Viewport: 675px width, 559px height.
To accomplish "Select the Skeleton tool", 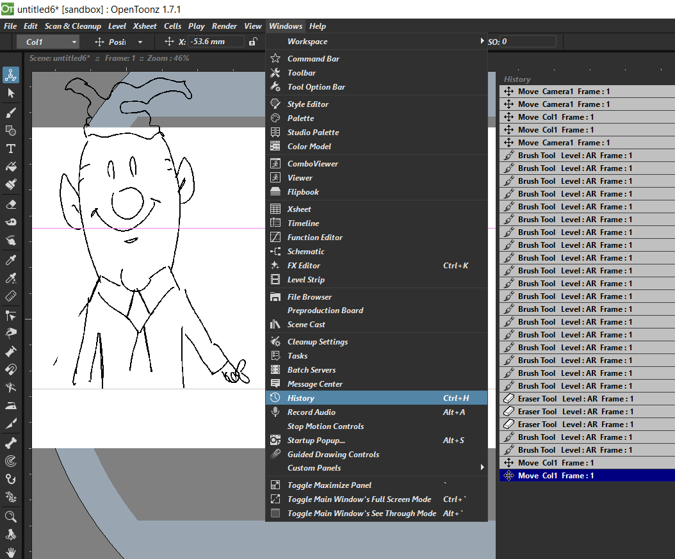I will pyautogui.click(x=11, y=442).
